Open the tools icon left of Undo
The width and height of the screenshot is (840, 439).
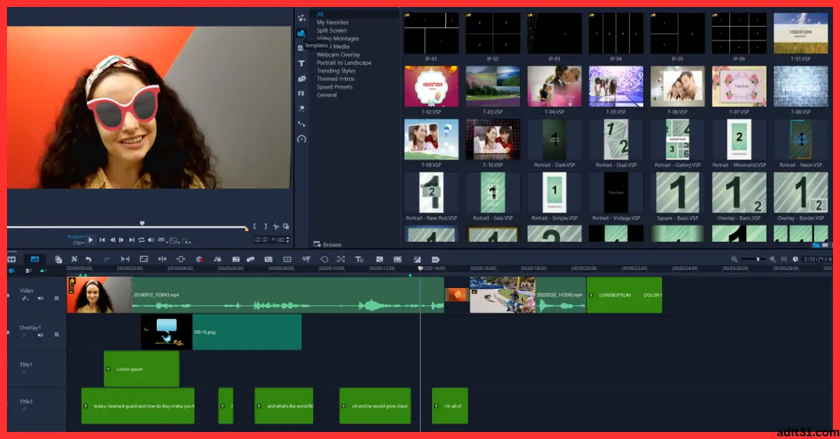75,259
